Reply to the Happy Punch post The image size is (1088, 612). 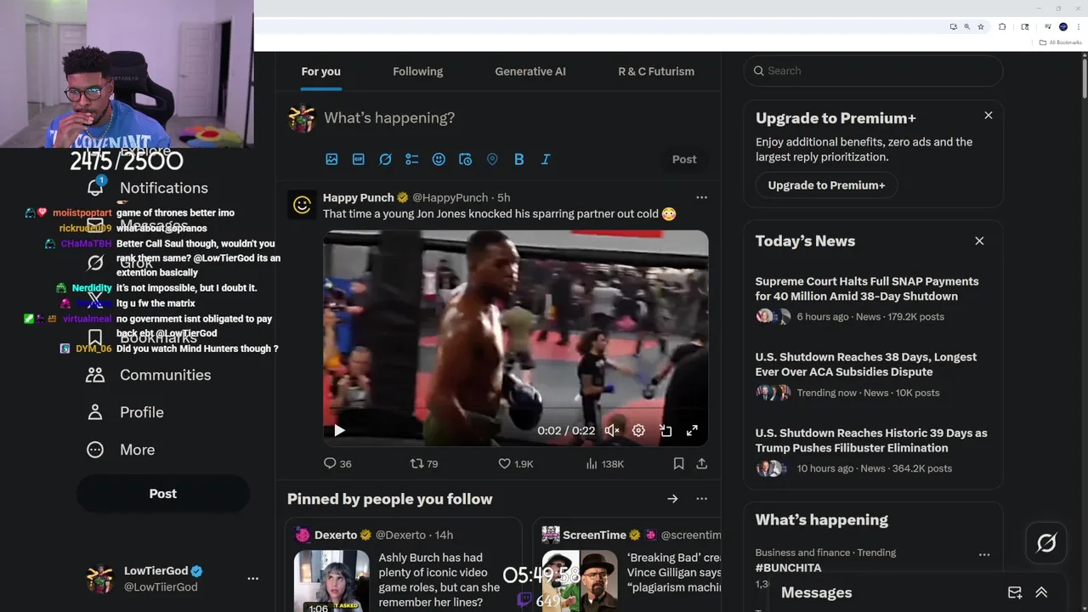[337, 463]
